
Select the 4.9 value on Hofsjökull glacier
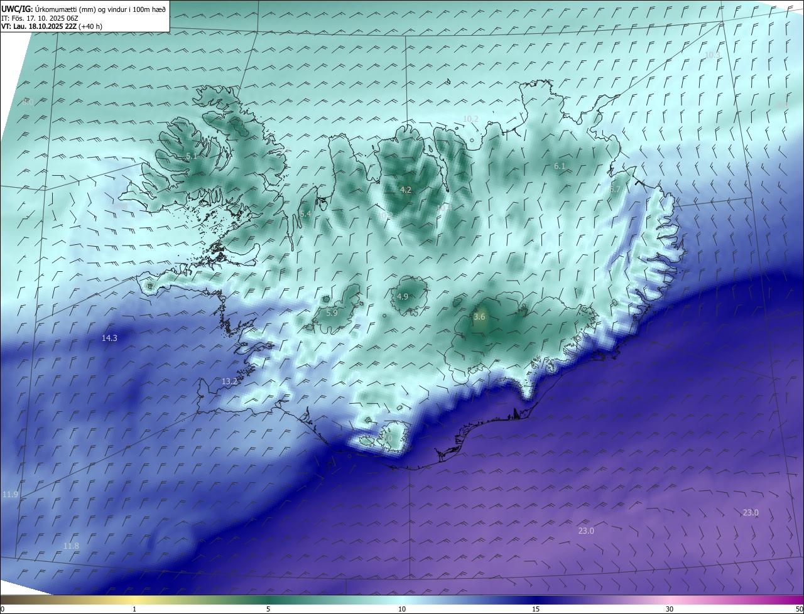(x=403, y=296)
